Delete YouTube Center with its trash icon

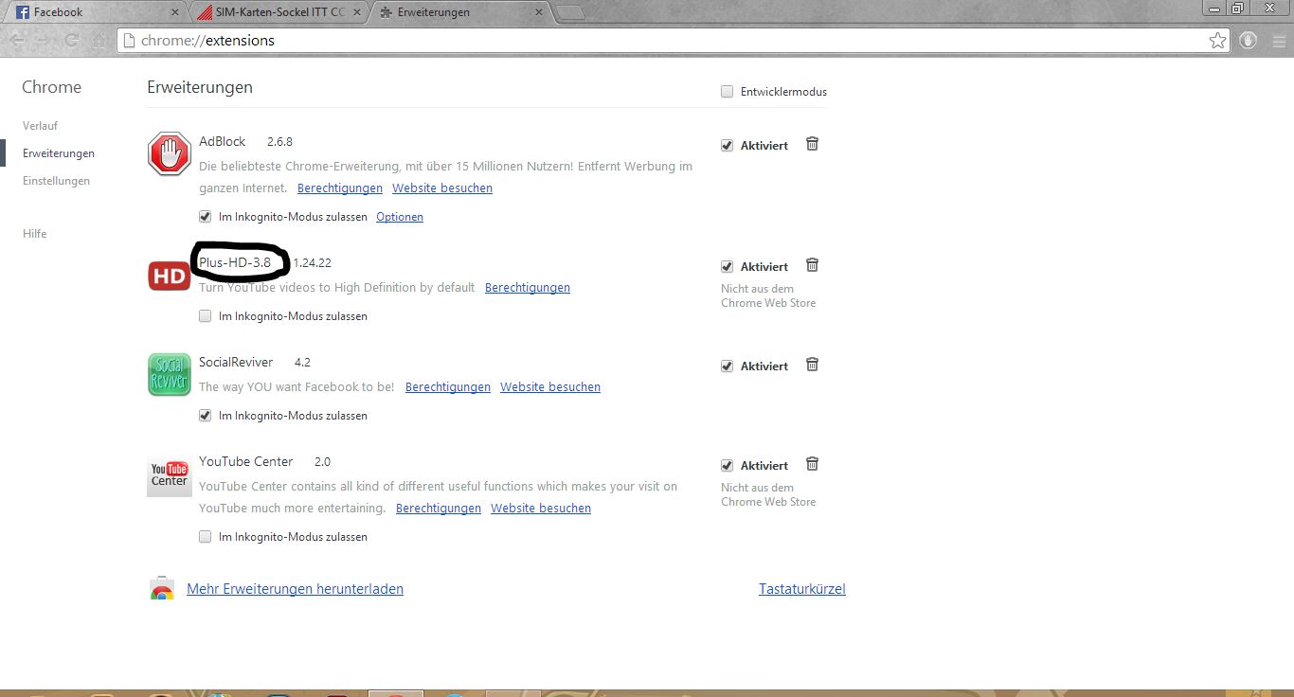pos(812,464)
